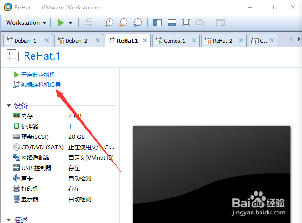Screen dimensions: 302x223
Task: Select the CD/DVD (SATA) device row
Action: pyautogui.click(x=64, y=147)
